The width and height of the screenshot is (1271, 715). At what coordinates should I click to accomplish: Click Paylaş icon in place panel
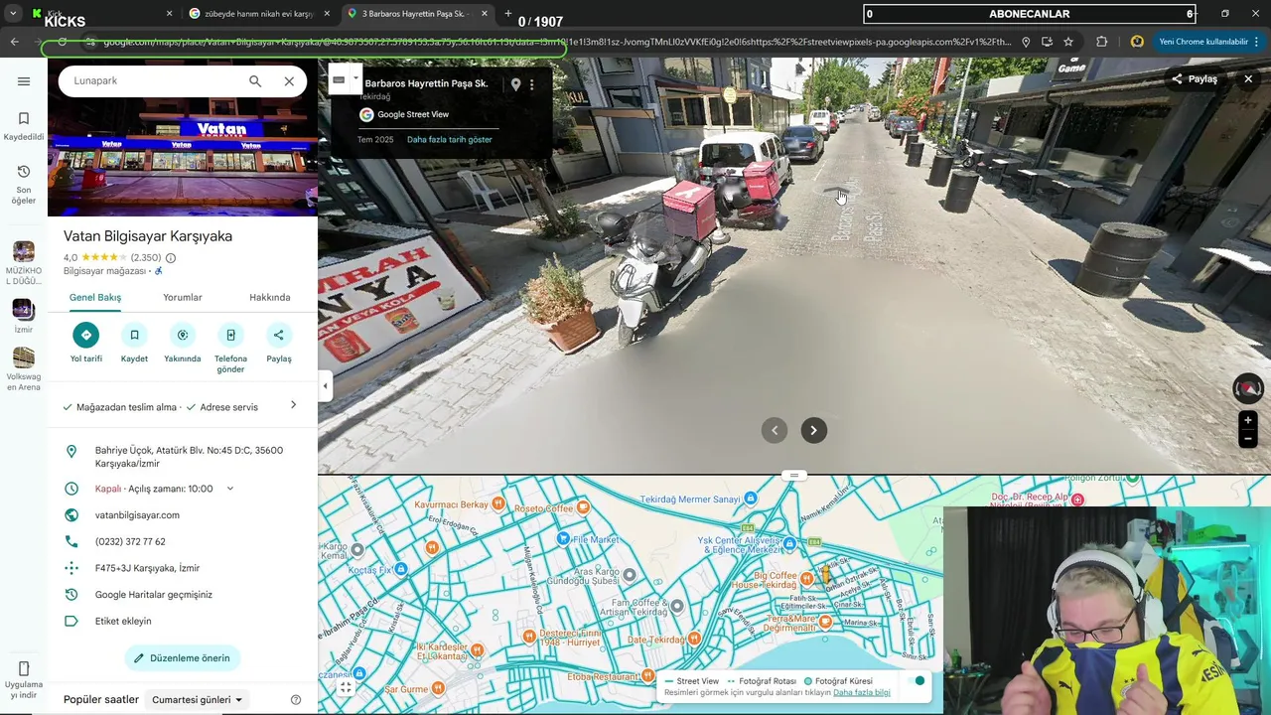click(279, 335)
